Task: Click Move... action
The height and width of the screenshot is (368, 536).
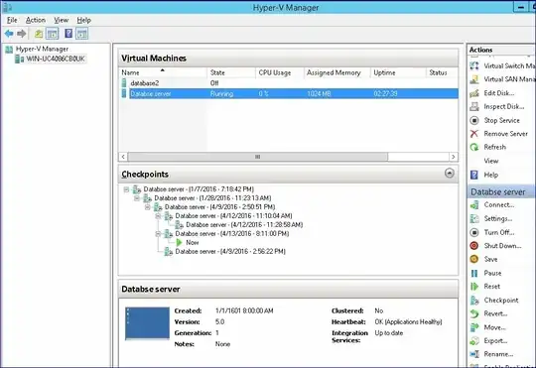Action: [488, 327]
